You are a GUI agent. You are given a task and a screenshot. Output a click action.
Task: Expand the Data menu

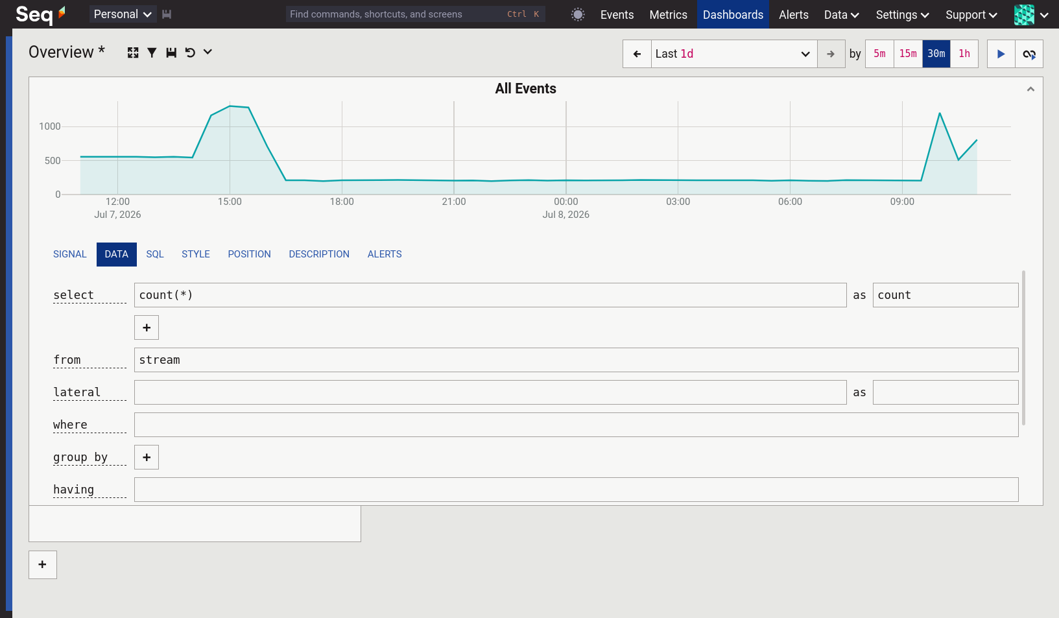842,14
